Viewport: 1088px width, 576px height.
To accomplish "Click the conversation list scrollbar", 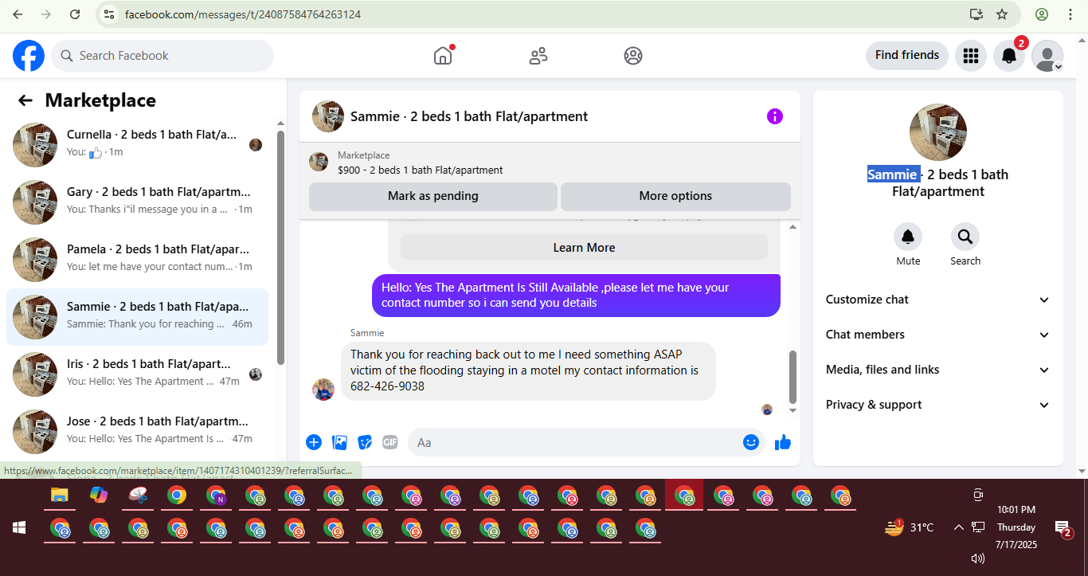I will coord(280,247).
